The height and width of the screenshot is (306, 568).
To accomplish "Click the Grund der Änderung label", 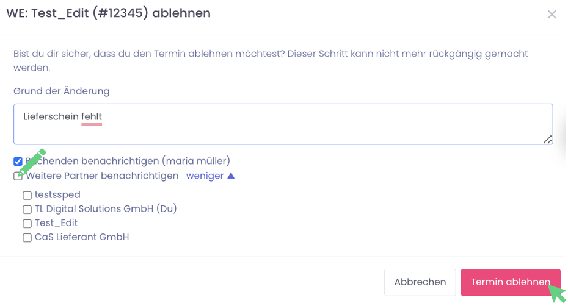I will (x=62, y=91).
